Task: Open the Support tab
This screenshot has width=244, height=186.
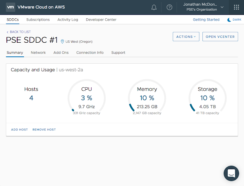Action: coord(118,53)
